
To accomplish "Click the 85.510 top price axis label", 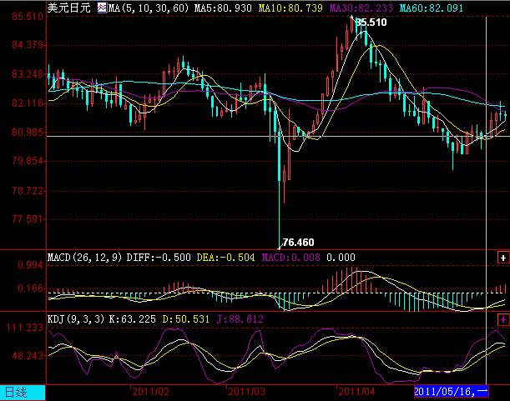I will coord(28,16).
